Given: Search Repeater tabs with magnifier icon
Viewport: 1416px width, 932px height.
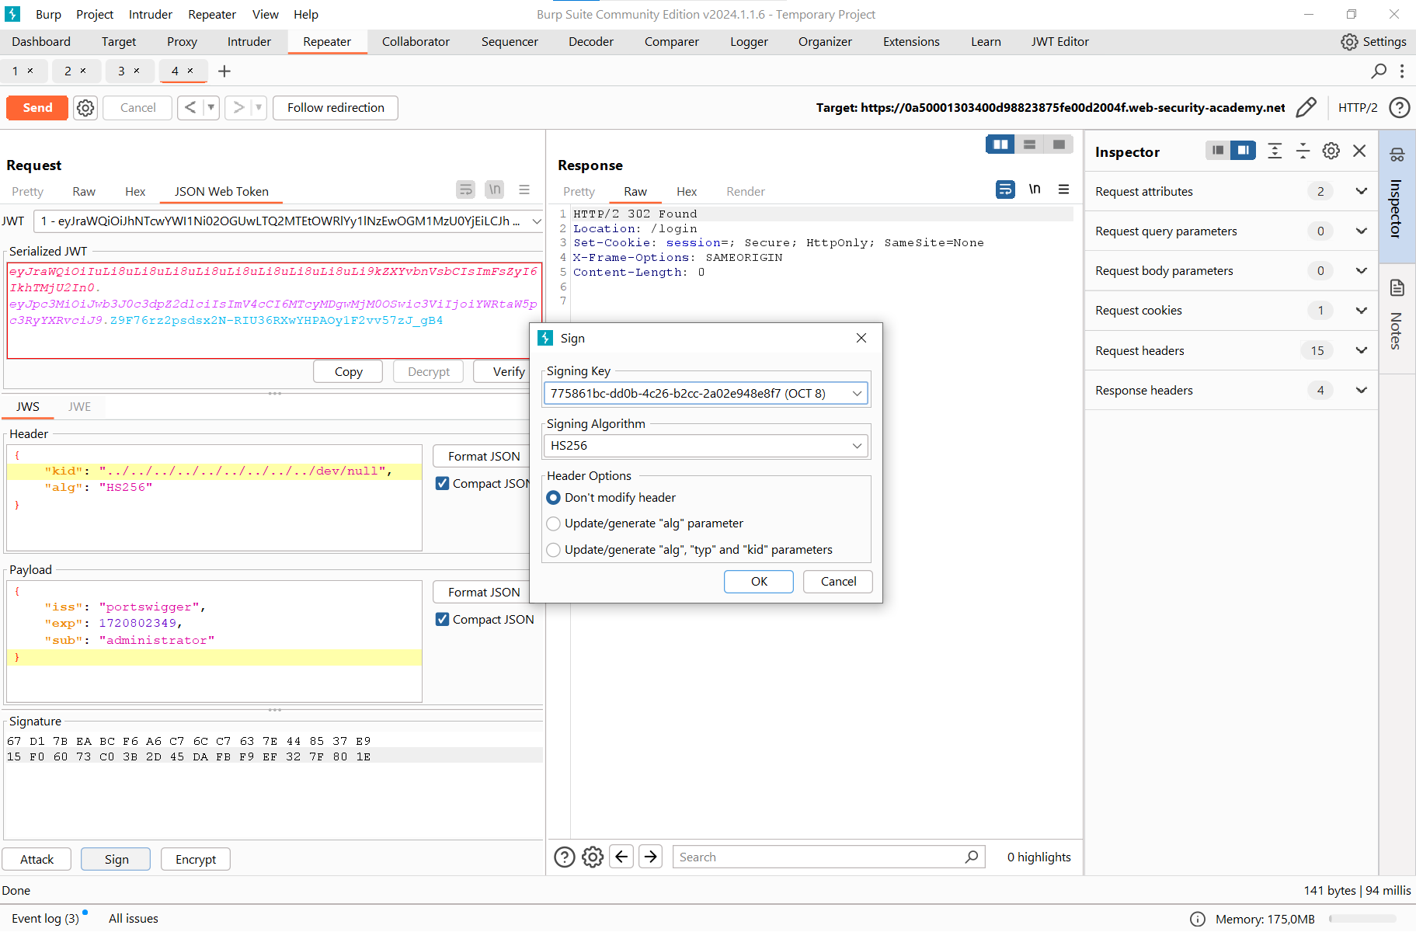Looking at the screenshot, I should (x=1379, y=71).
